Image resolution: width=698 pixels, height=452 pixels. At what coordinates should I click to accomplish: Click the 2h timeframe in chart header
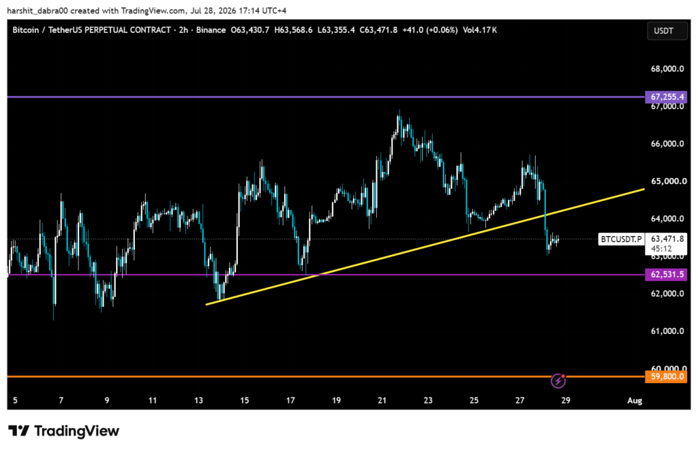pos(183,30)
